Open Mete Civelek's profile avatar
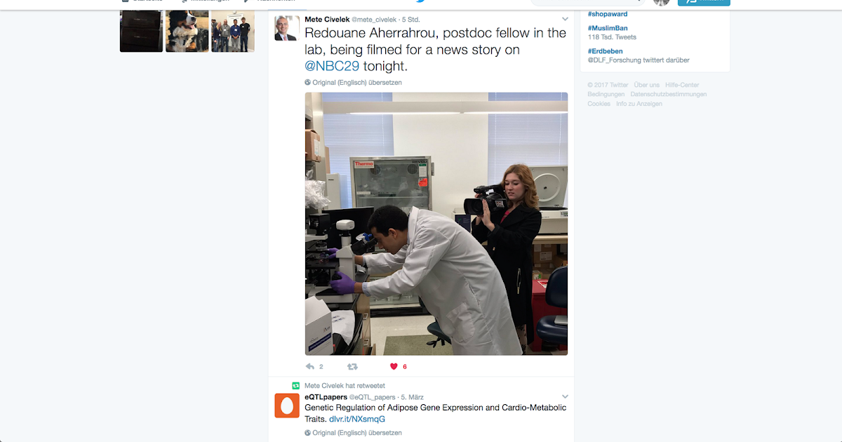This screenshot has width=842, height=442. click(x=286, y=28)
